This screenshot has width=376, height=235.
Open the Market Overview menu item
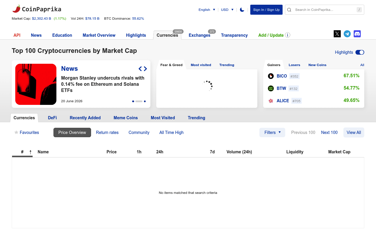point(99,35)
